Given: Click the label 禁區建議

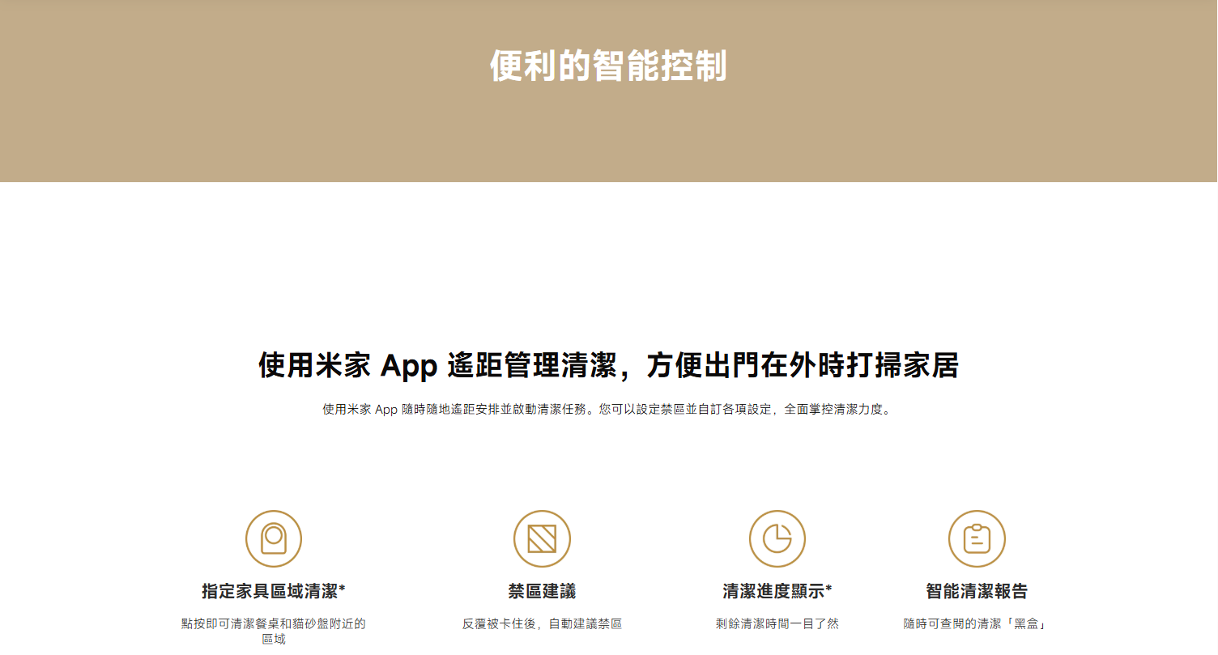Looking at the screenshot, I should click(542, 591).
